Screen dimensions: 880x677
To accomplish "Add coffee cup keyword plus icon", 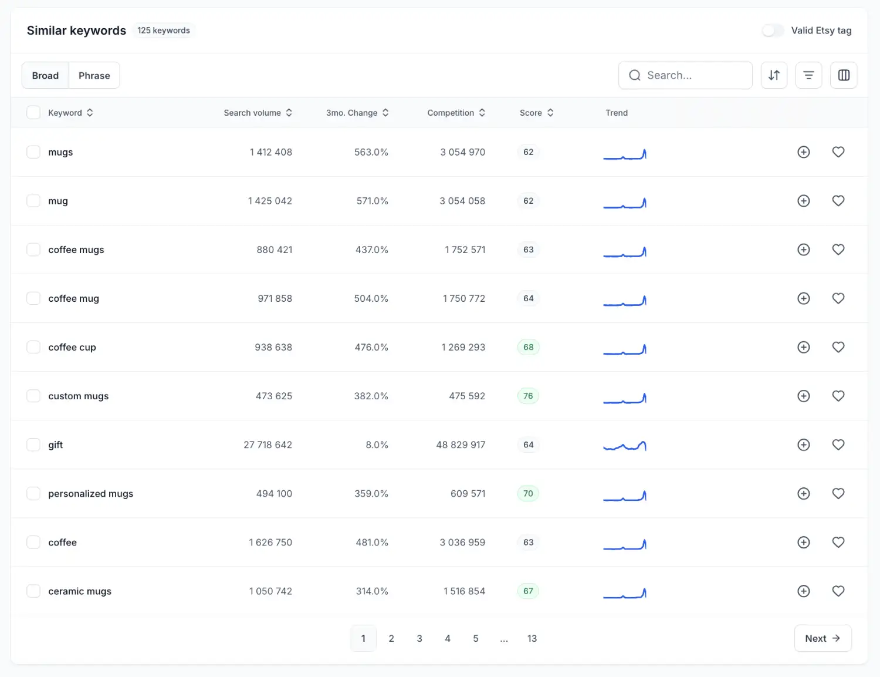I will 804,347.
